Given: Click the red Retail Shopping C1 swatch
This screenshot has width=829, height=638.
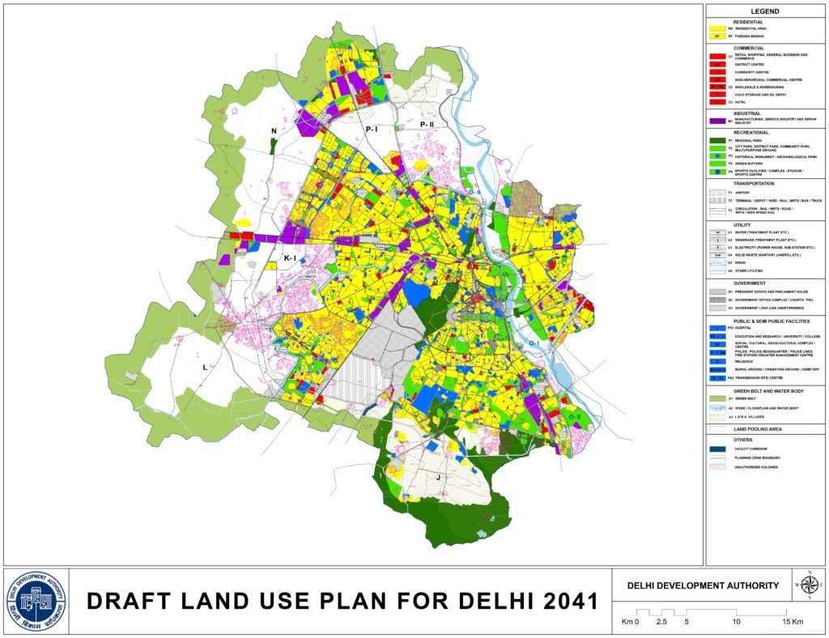Looking at the screenshot, I should point(717,56).
